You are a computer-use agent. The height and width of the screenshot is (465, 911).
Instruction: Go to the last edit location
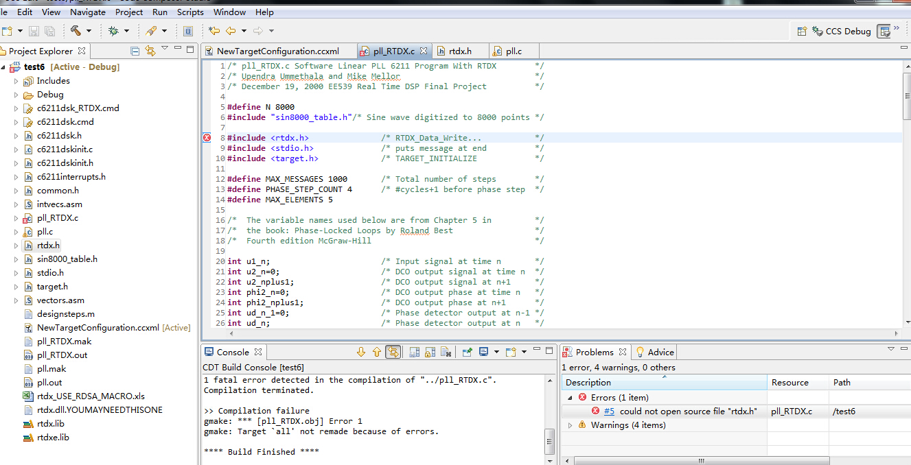[214, 31]
